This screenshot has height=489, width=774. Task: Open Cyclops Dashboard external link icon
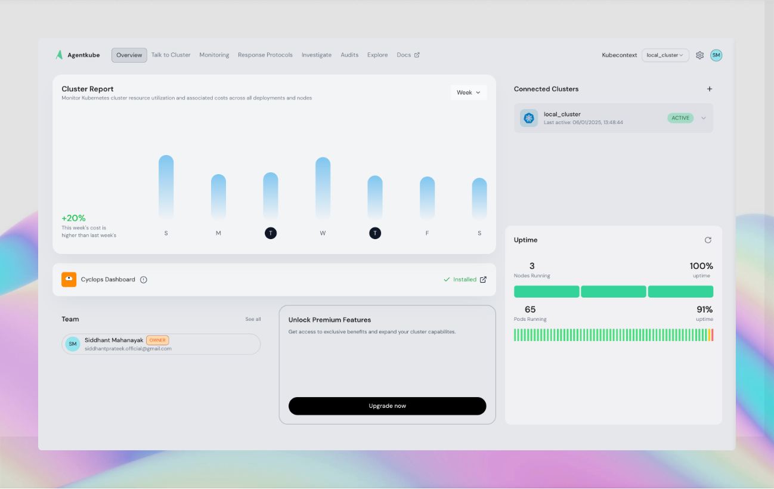pos(483,279)
